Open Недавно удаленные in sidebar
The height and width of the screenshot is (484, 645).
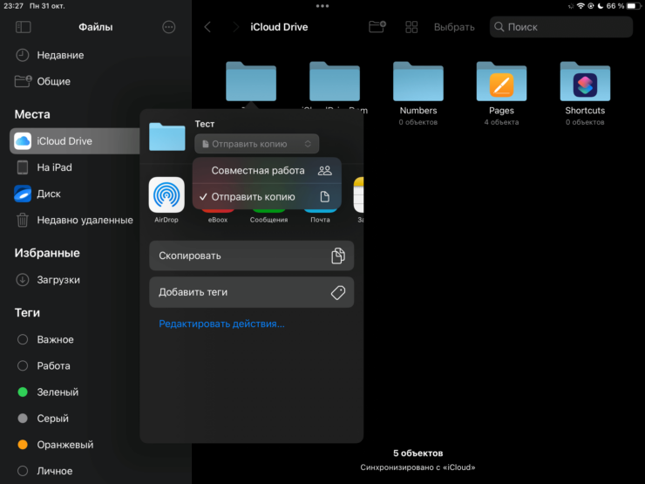(x=84, y=221)
